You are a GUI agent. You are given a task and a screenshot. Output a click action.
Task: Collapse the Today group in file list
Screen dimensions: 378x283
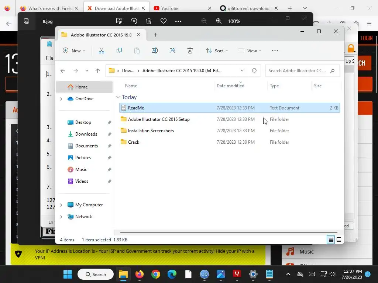pos(118,97)
